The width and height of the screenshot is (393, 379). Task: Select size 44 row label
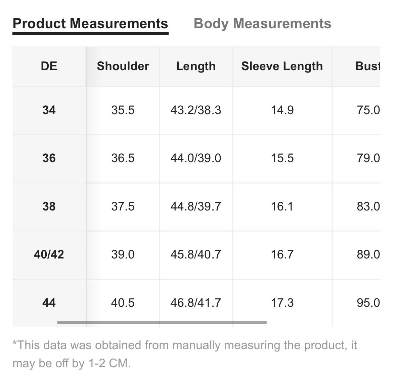point(49,303)
